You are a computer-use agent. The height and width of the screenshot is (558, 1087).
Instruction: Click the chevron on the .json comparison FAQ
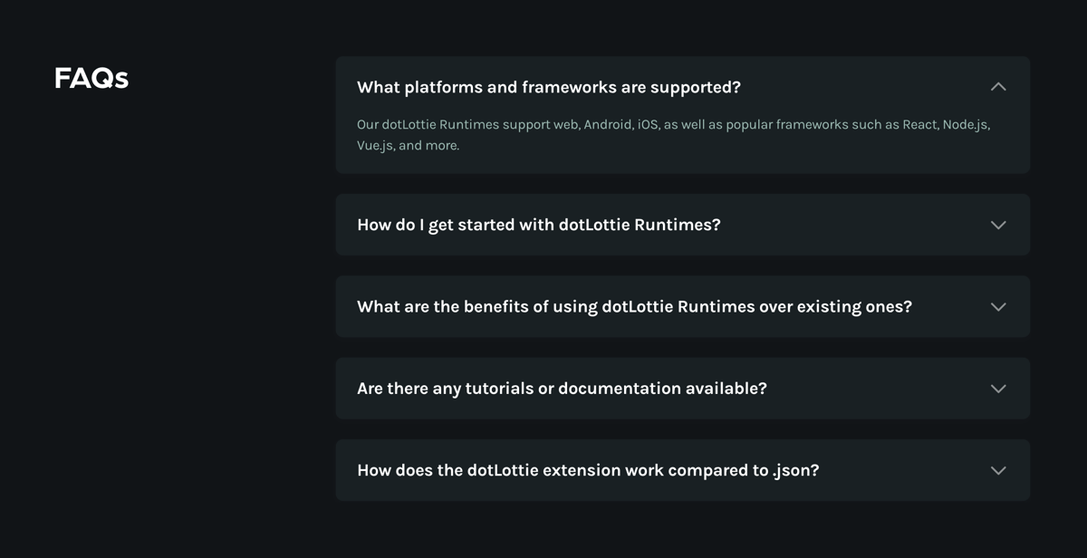click(x=997, y=470)
